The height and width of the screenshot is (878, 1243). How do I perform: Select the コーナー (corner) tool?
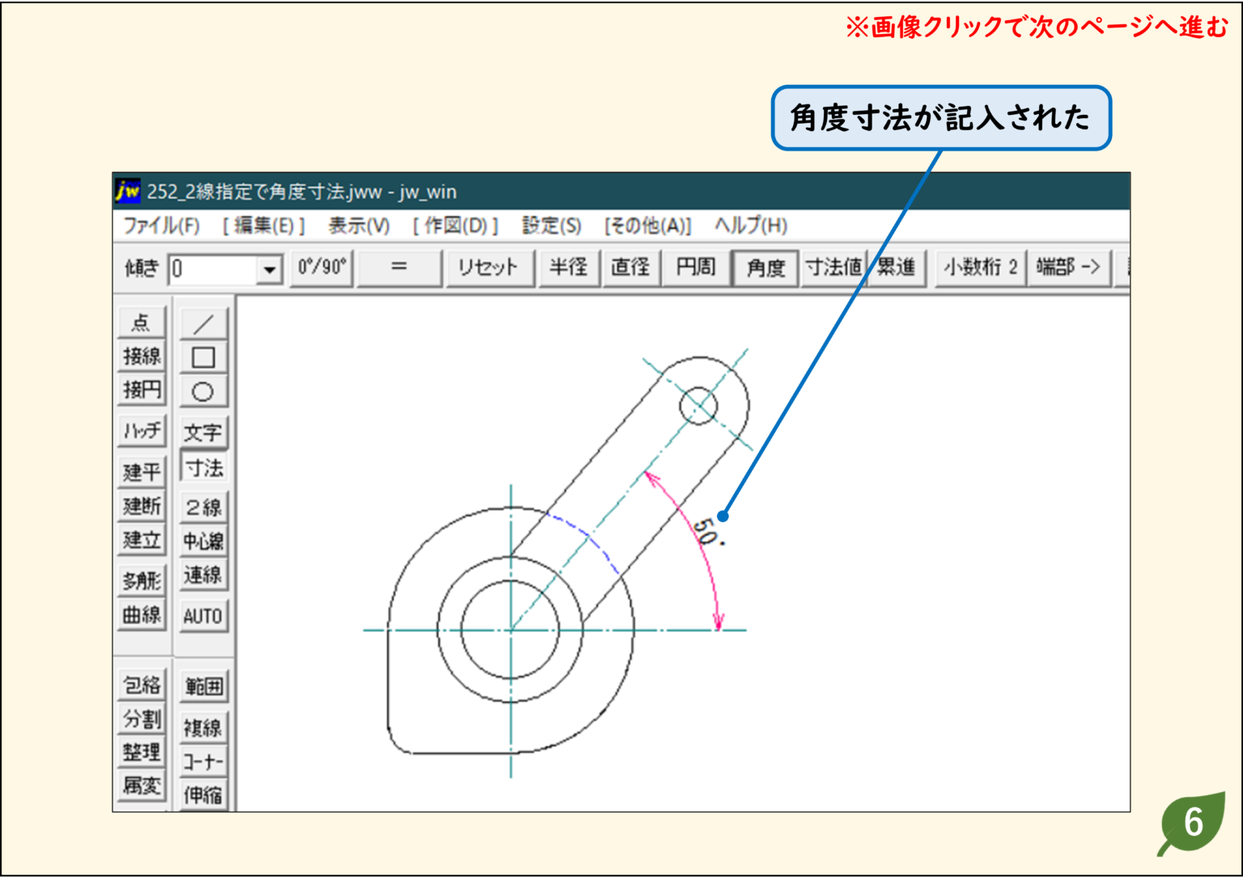[203, 757]
